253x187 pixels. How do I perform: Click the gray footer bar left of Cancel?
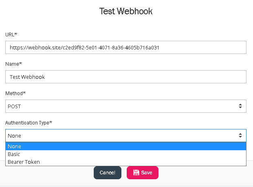pos(45,176)
